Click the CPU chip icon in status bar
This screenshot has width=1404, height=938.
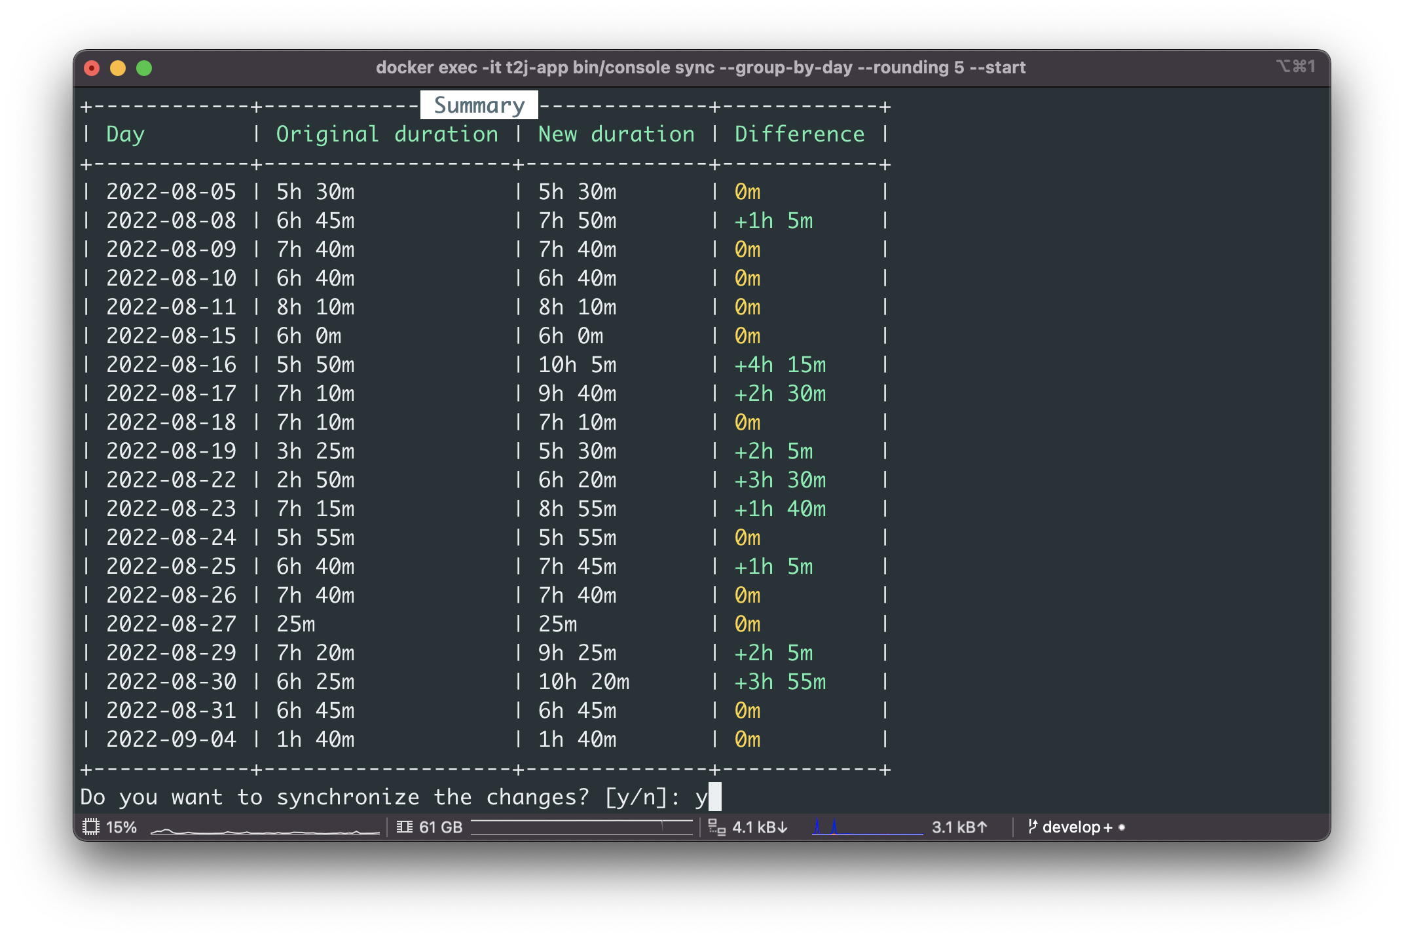90,827
